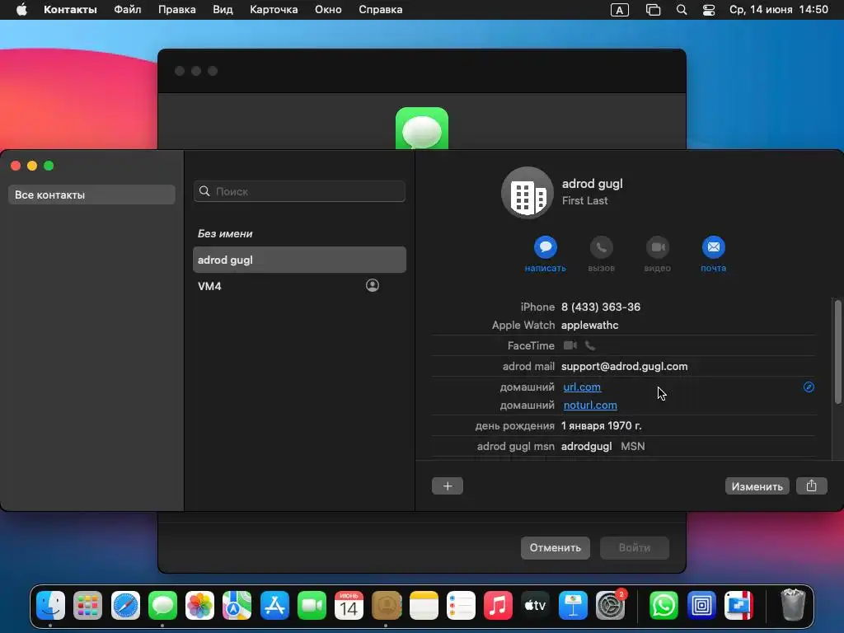Image resolution: width=844 pixels, height=633 pixels.
Task: Open Finder from the Dock
Action: click(x=50, y=606)
